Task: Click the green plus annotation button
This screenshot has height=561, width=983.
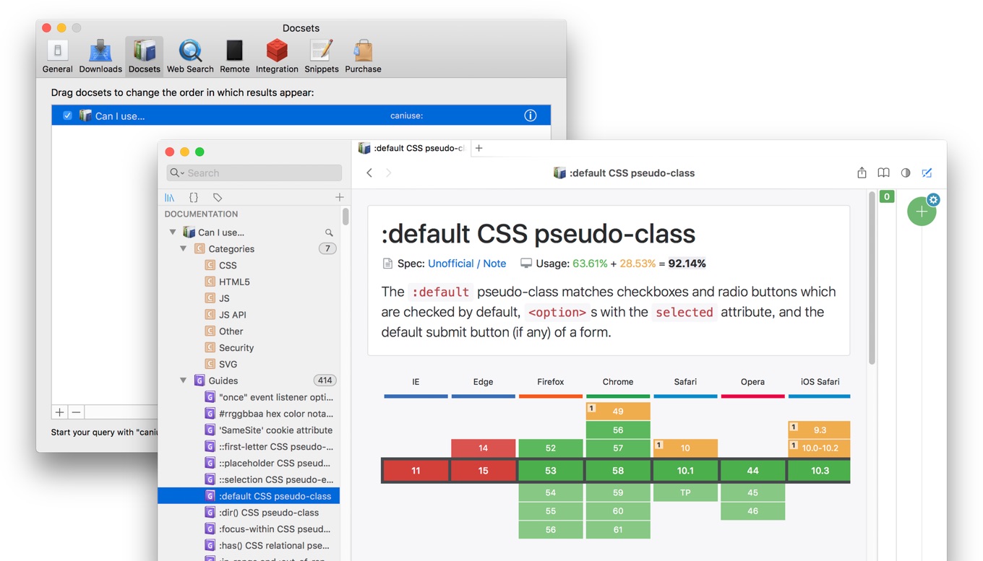Action: coord(921,212)
